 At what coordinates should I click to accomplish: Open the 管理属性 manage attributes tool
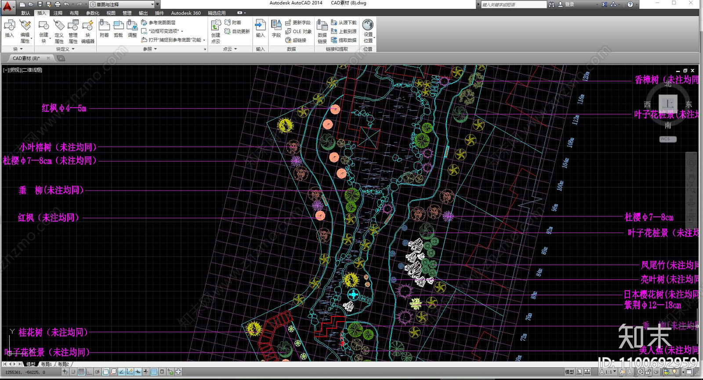click(73, 31)
